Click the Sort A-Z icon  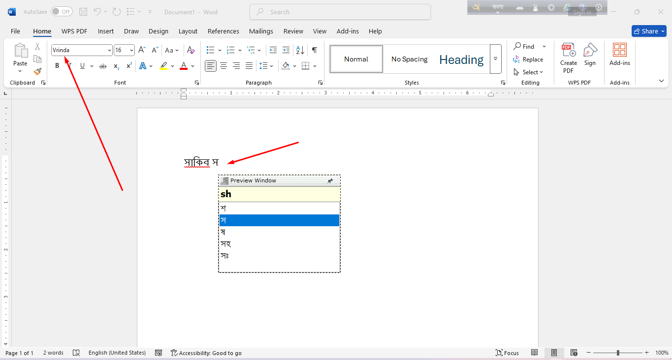[x=299, y=50]
